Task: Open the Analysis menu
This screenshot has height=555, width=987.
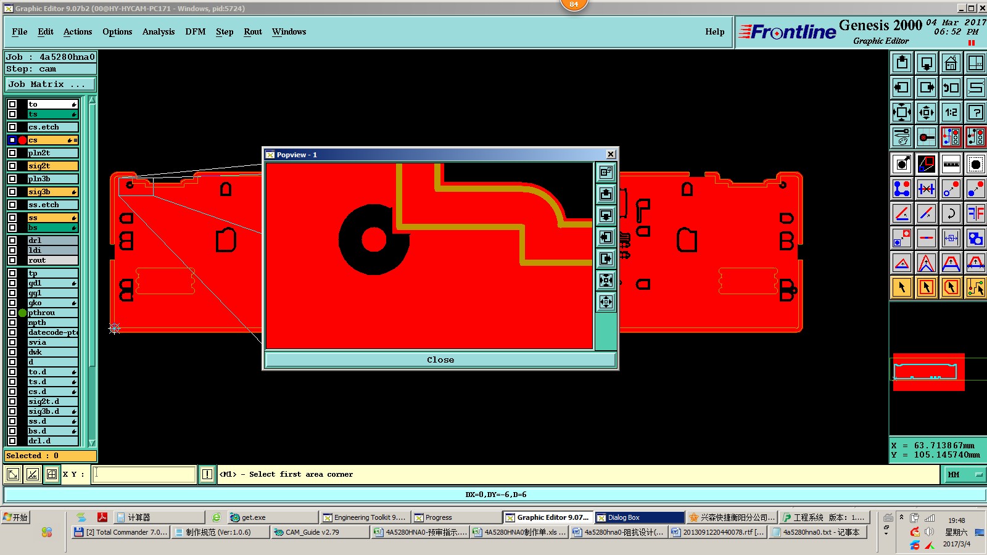Action: pos(159,31)
